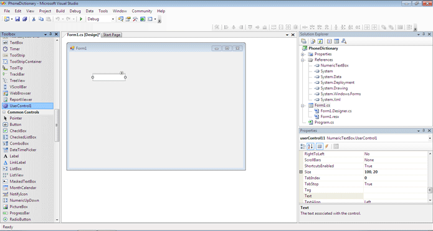
Task: Open the Build menu
Action: pyautogui.click(x=60, y=11)
